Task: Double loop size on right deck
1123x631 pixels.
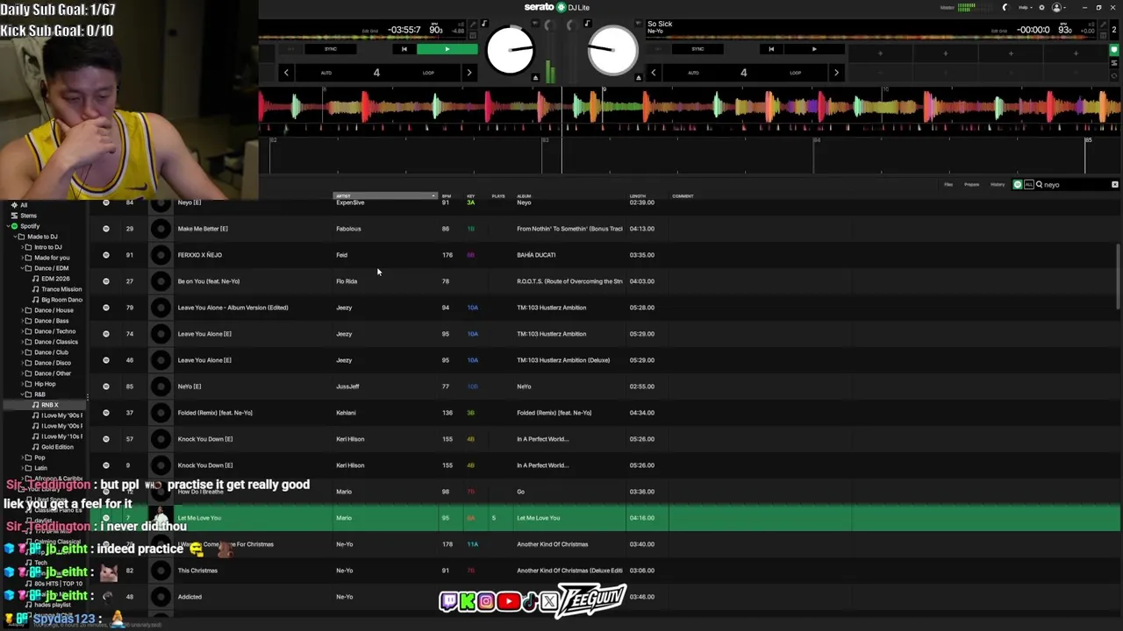Action: coord(836,73)
